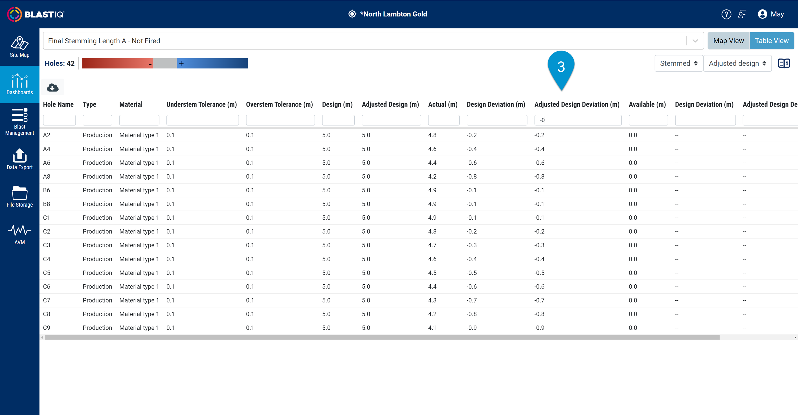Click the BlastIQ logo

(36, 14)
